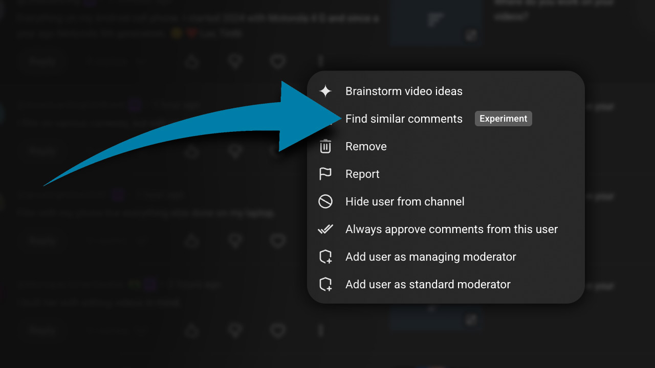The height and width of the screenshot is (368, 655).
Task: Like the top comment with thumbs up
Action: tap(192, 62)
